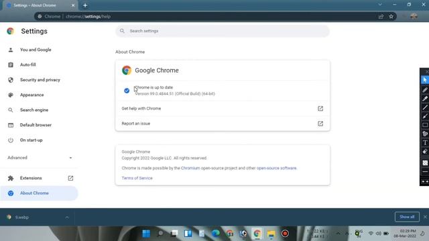
Task: Open the annotation color picker swatch
Action: (x=424, y=163)
